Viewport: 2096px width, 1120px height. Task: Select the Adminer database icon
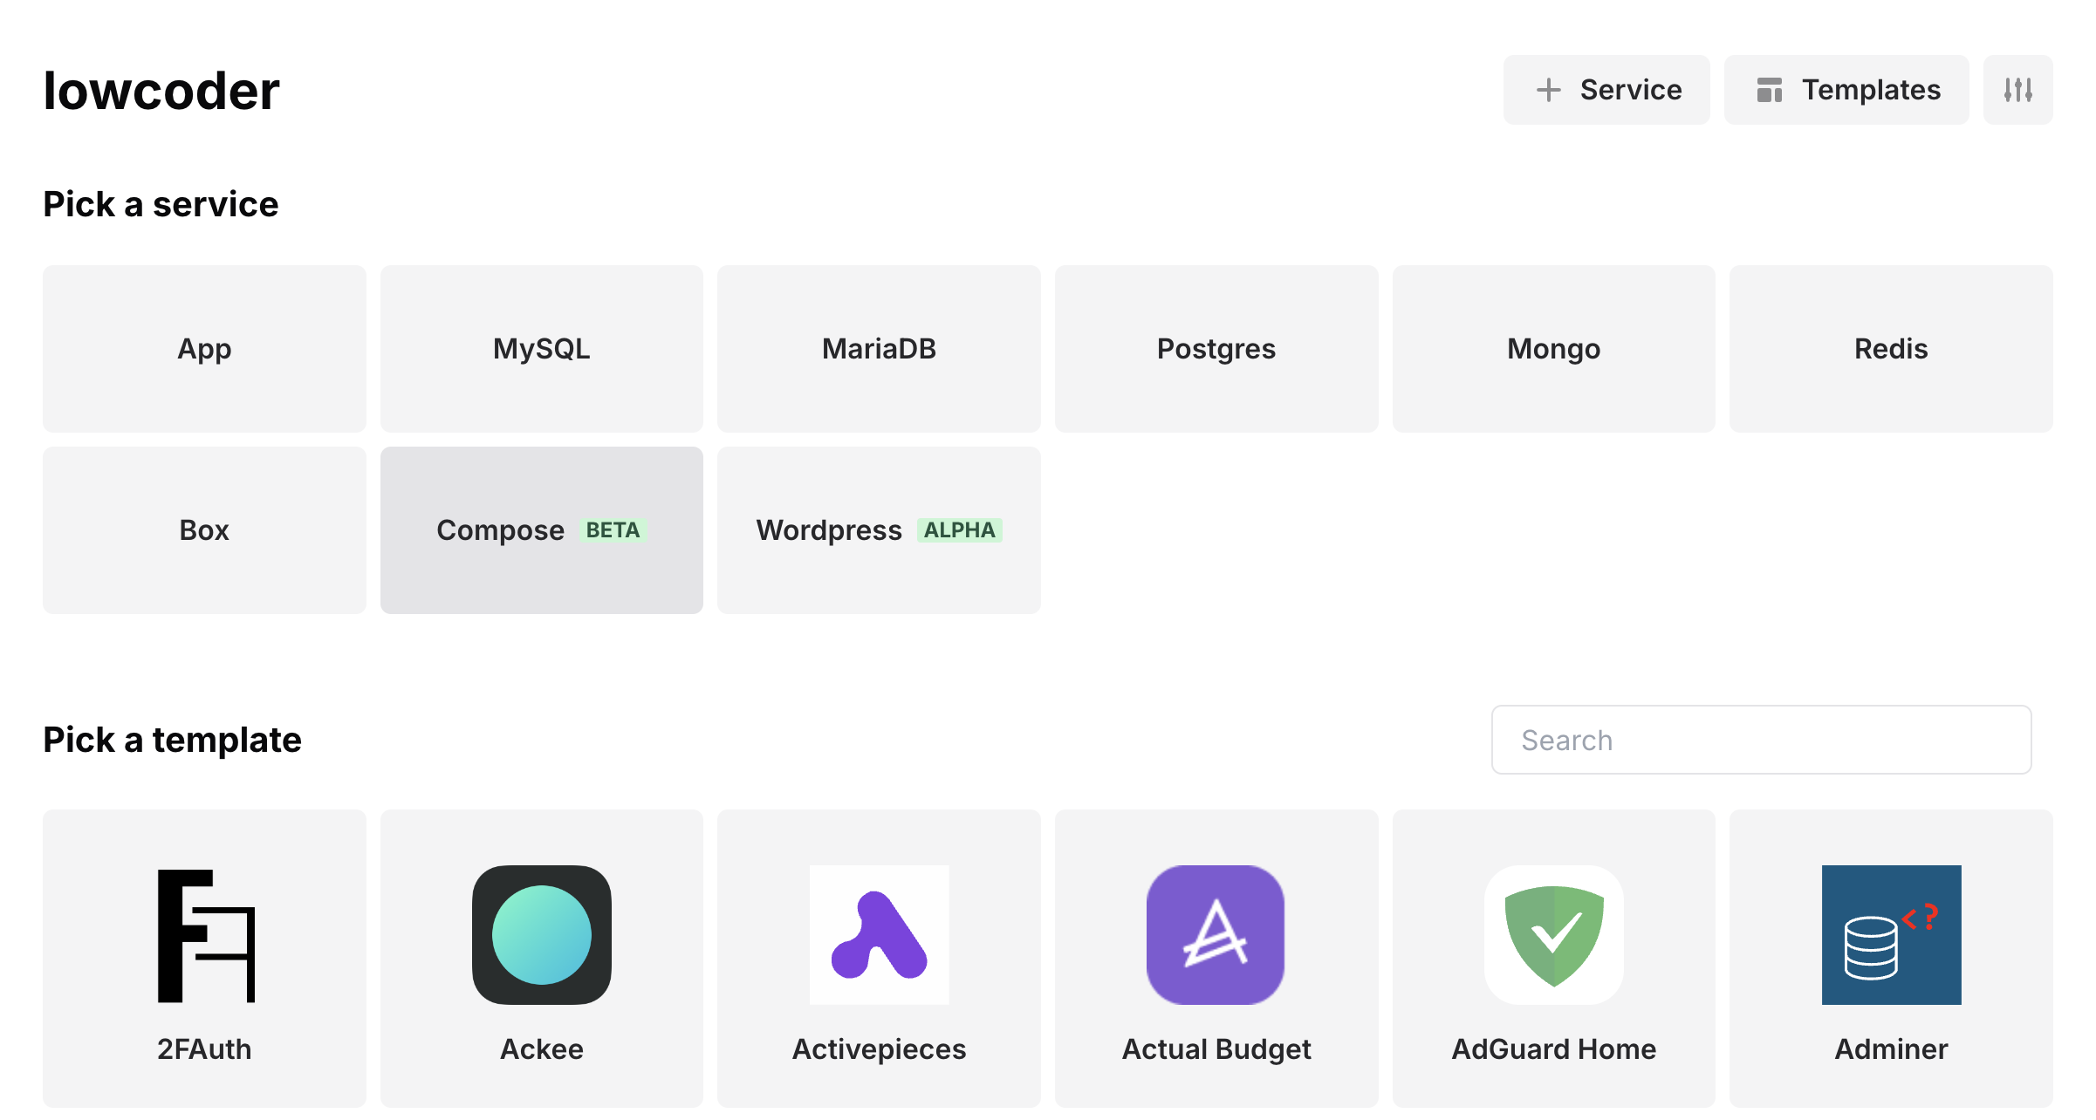pos(1891,935)
